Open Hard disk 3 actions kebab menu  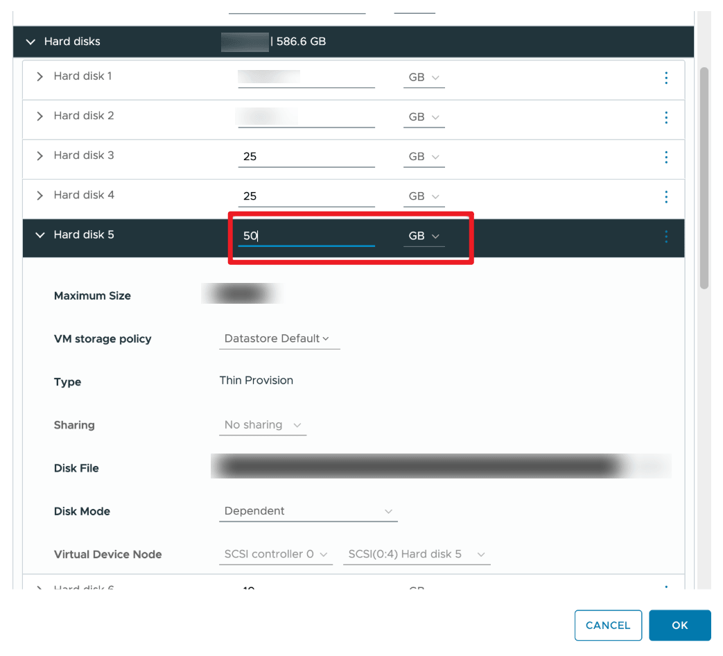tap(666, 157)
